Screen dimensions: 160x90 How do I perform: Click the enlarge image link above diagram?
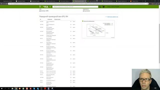tap(89, 21)
